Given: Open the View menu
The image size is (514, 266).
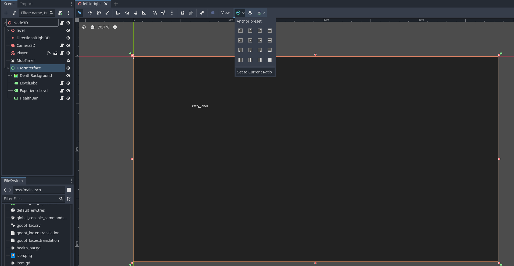Looking at the screenshot, I should [225, 13].
